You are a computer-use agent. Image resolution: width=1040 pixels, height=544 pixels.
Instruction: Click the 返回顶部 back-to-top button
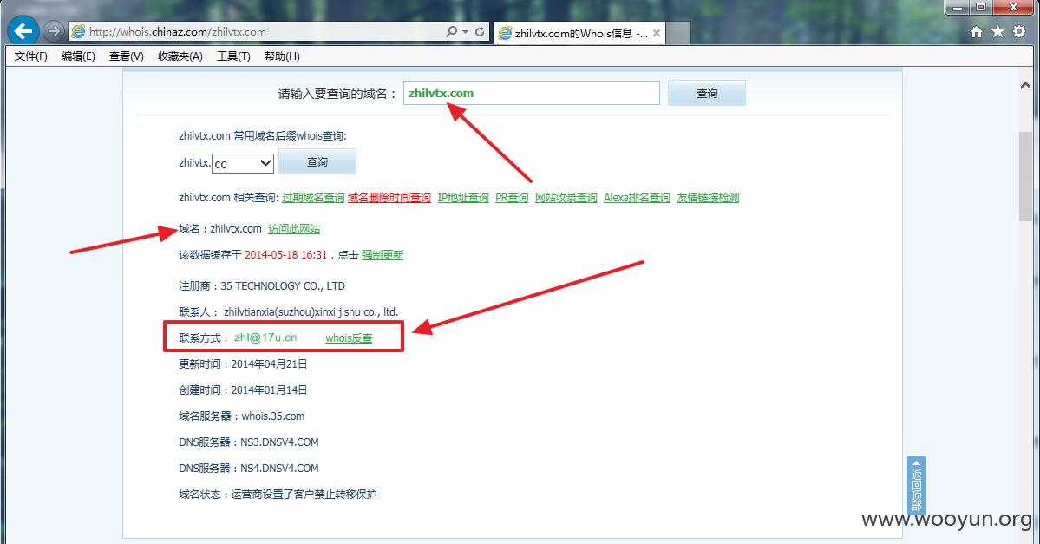(916, 486)
